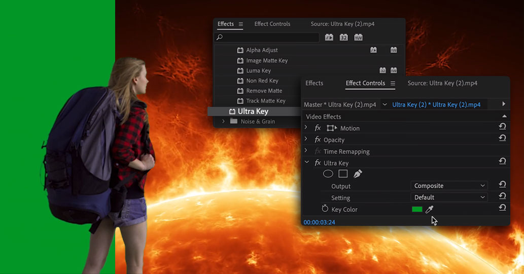524x274 pixels.
Task: Create a 4-point polygon mask
Action: click(343, 174)
